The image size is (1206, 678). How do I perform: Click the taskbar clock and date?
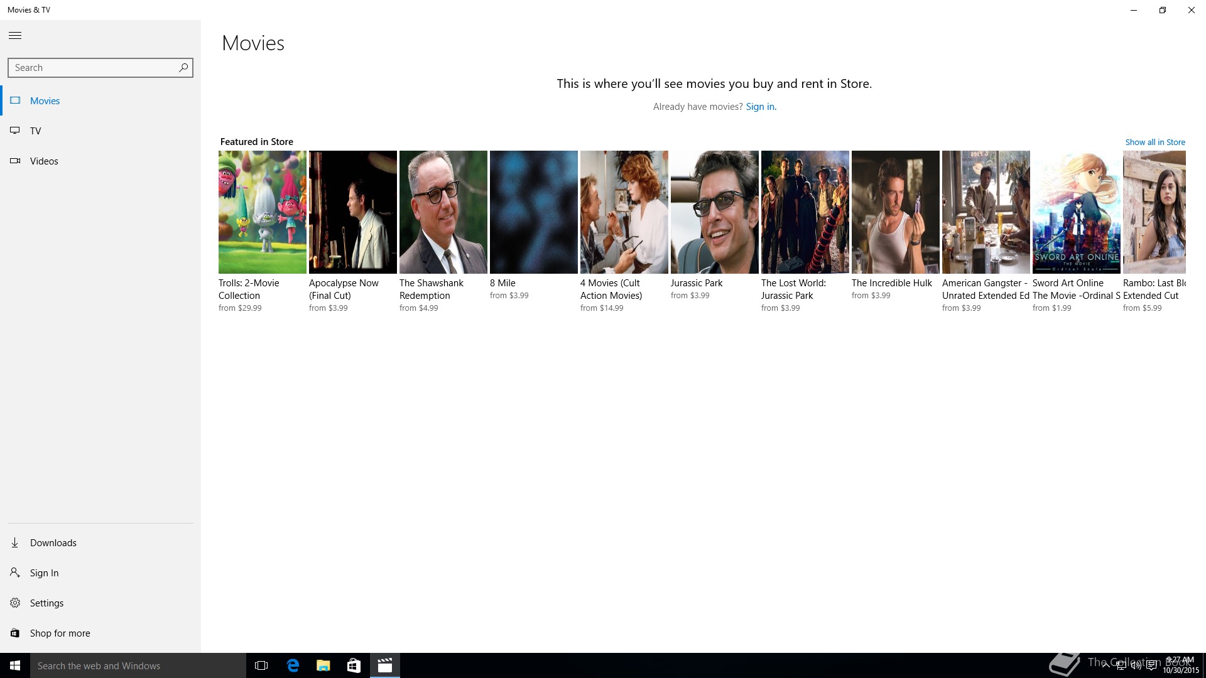[1180, 665]
